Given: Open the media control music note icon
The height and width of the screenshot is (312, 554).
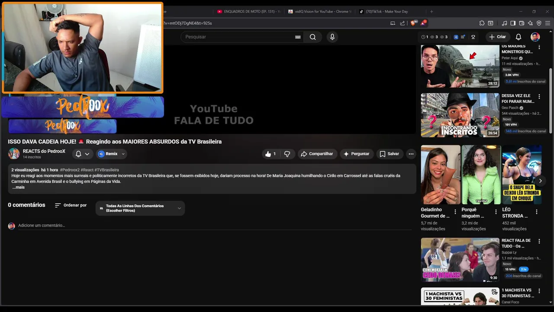Looking at the screenshot, I should pyautogui.click(x=504, y=23).
